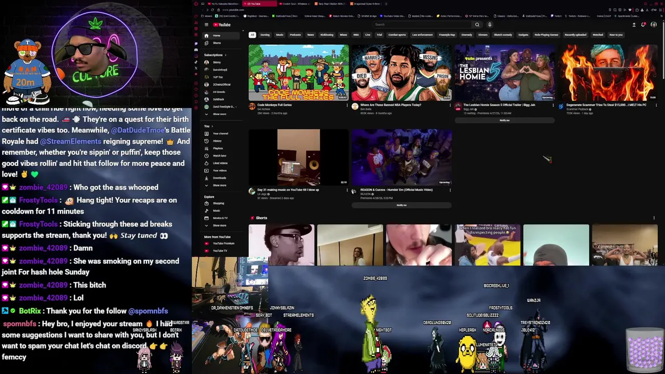Go to Home in the sidebar

[222, 35]
